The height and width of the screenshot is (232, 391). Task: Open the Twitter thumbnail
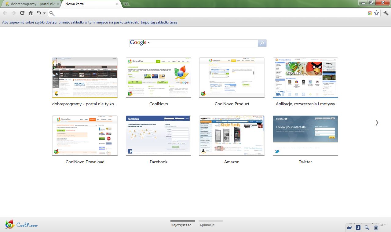305,136
